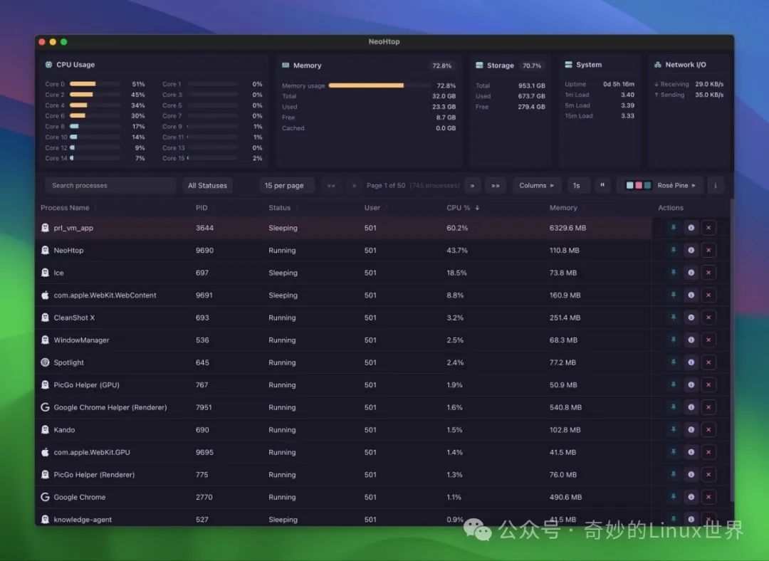Pin the Spotlight process
Screen dimensions: 769x561
[674, 362]
